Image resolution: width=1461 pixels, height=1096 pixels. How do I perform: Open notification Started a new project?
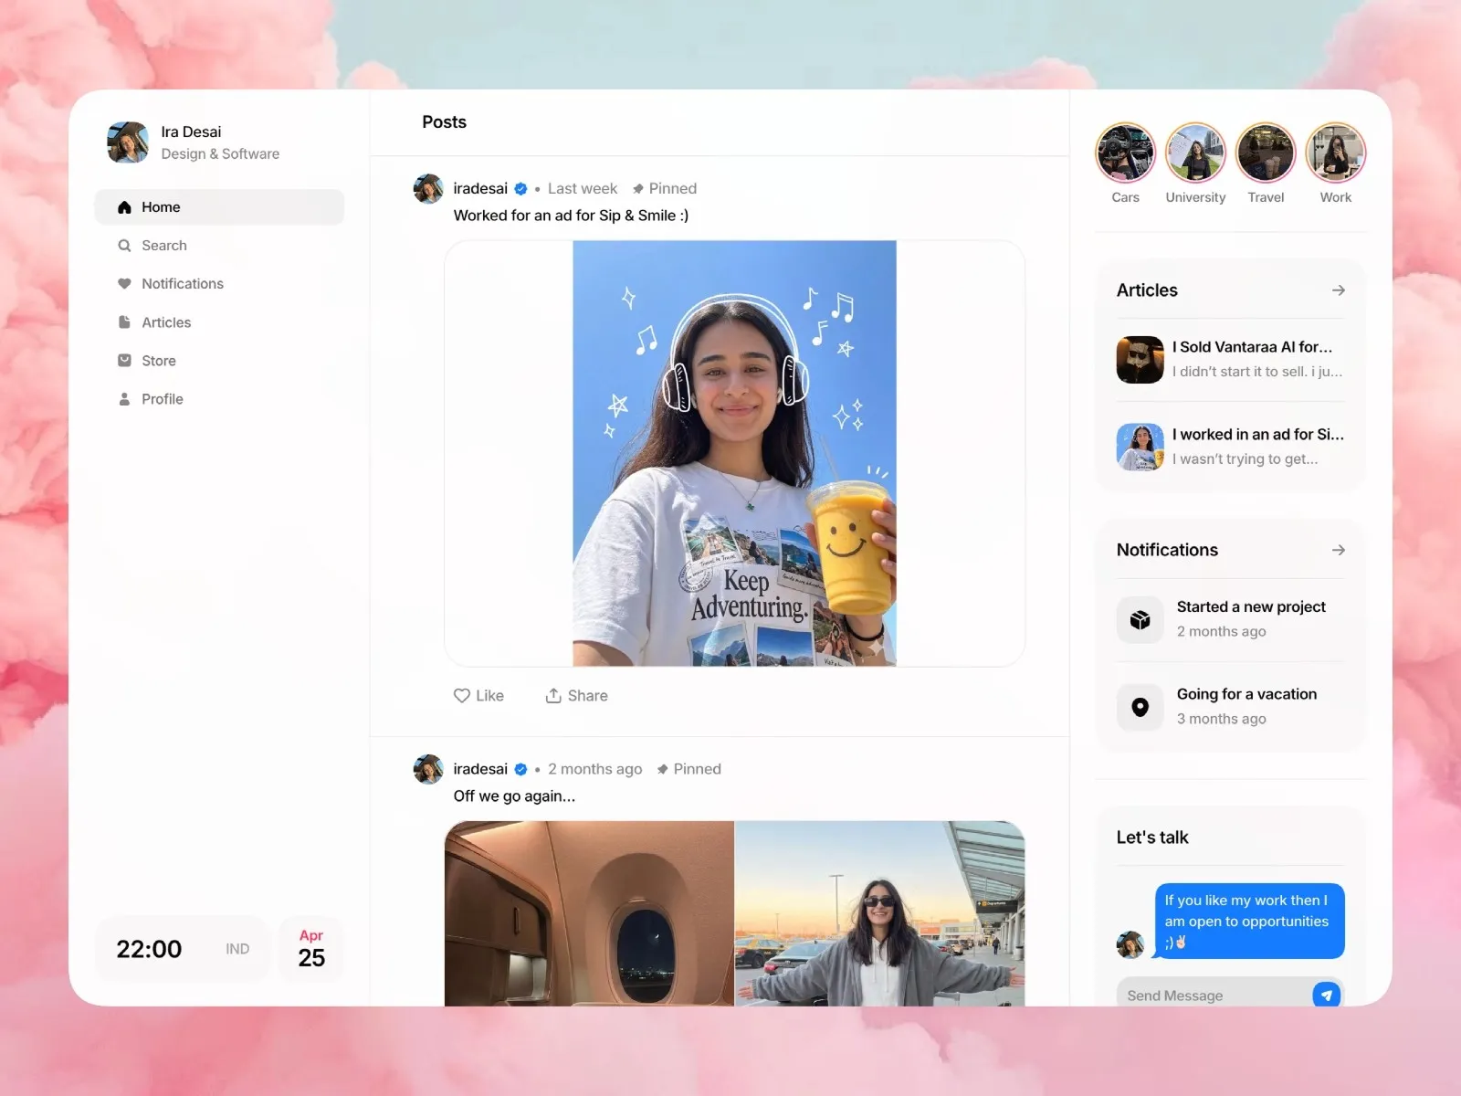[x=1230, y=619]
